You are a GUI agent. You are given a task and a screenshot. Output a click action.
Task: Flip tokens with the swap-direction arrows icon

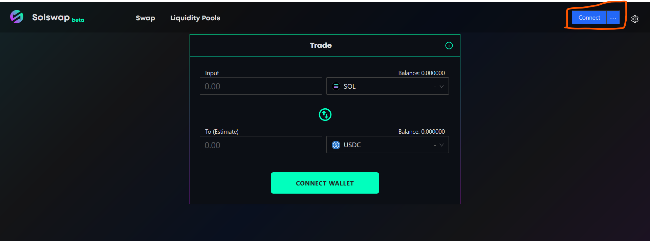click(x=325, y=114)
